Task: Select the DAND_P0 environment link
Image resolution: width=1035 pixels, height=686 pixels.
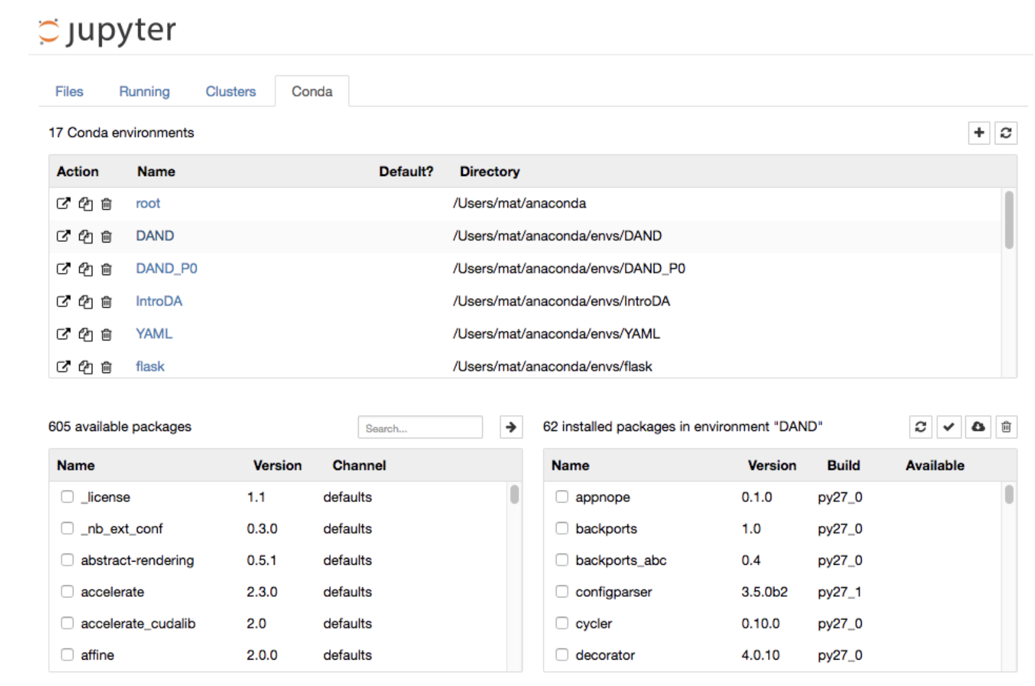Action: point(166,269)
